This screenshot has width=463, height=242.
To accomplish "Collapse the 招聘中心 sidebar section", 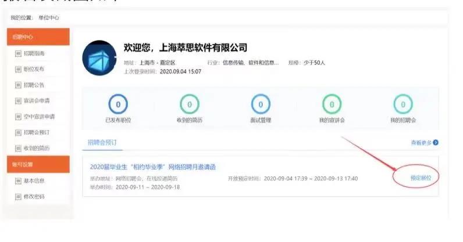I will [40, 37].
